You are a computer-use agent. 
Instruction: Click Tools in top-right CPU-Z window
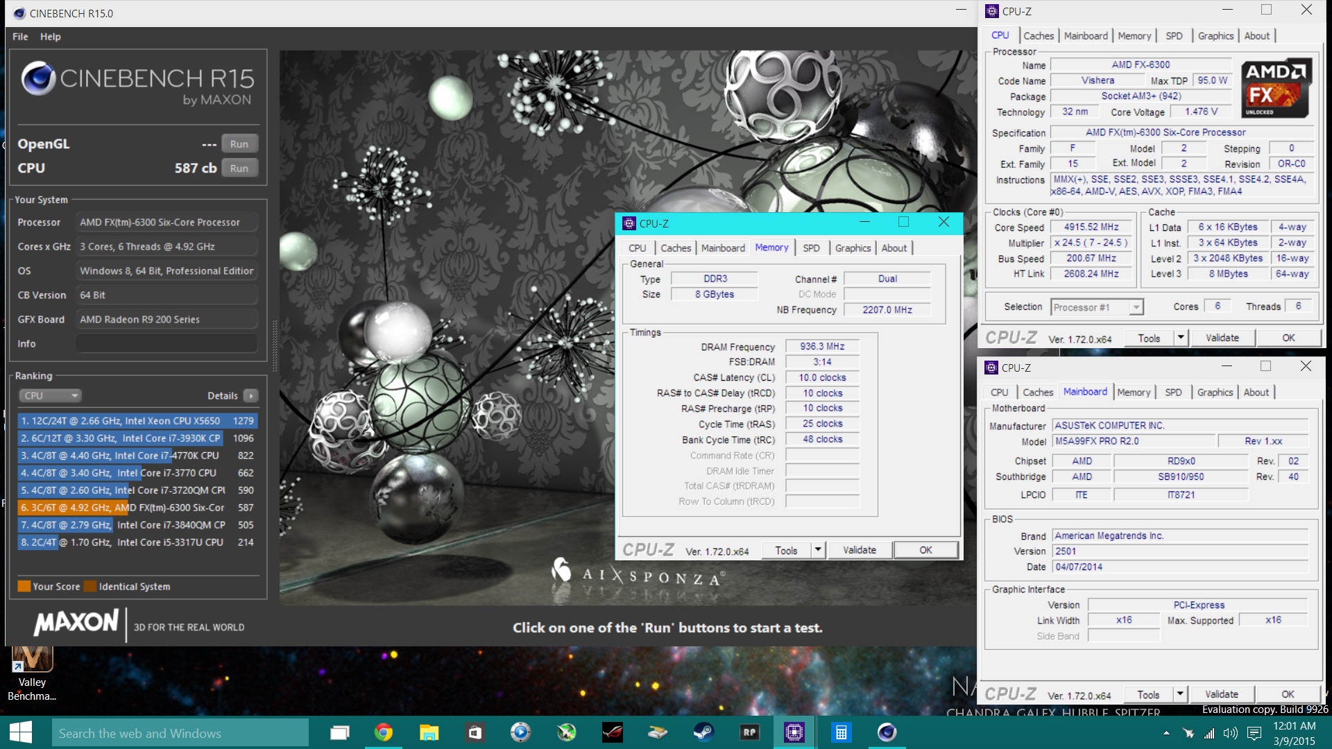[1149, 338]
